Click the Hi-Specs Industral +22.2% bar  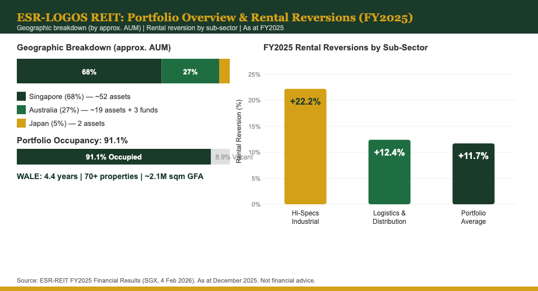(305, 147)
